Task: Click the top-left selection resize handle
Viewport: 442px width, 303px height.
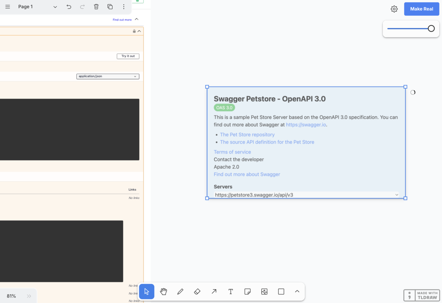Action: 207,87
